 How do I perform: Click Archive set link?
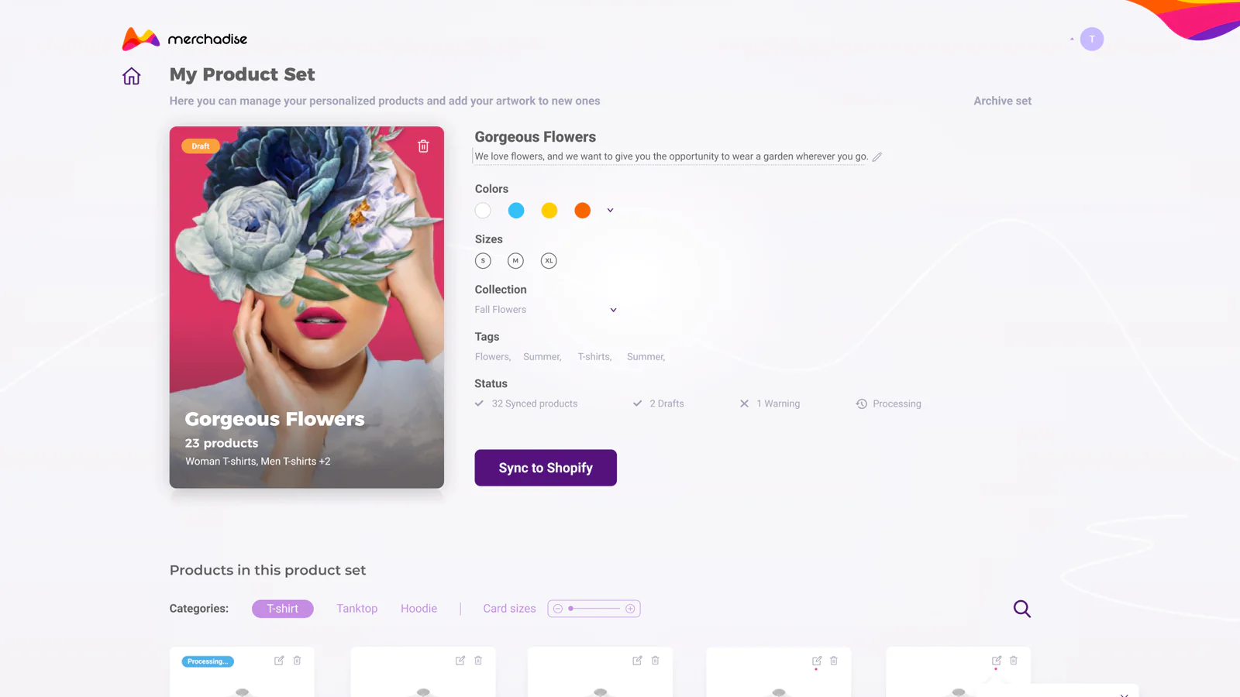pos(1002,101)
